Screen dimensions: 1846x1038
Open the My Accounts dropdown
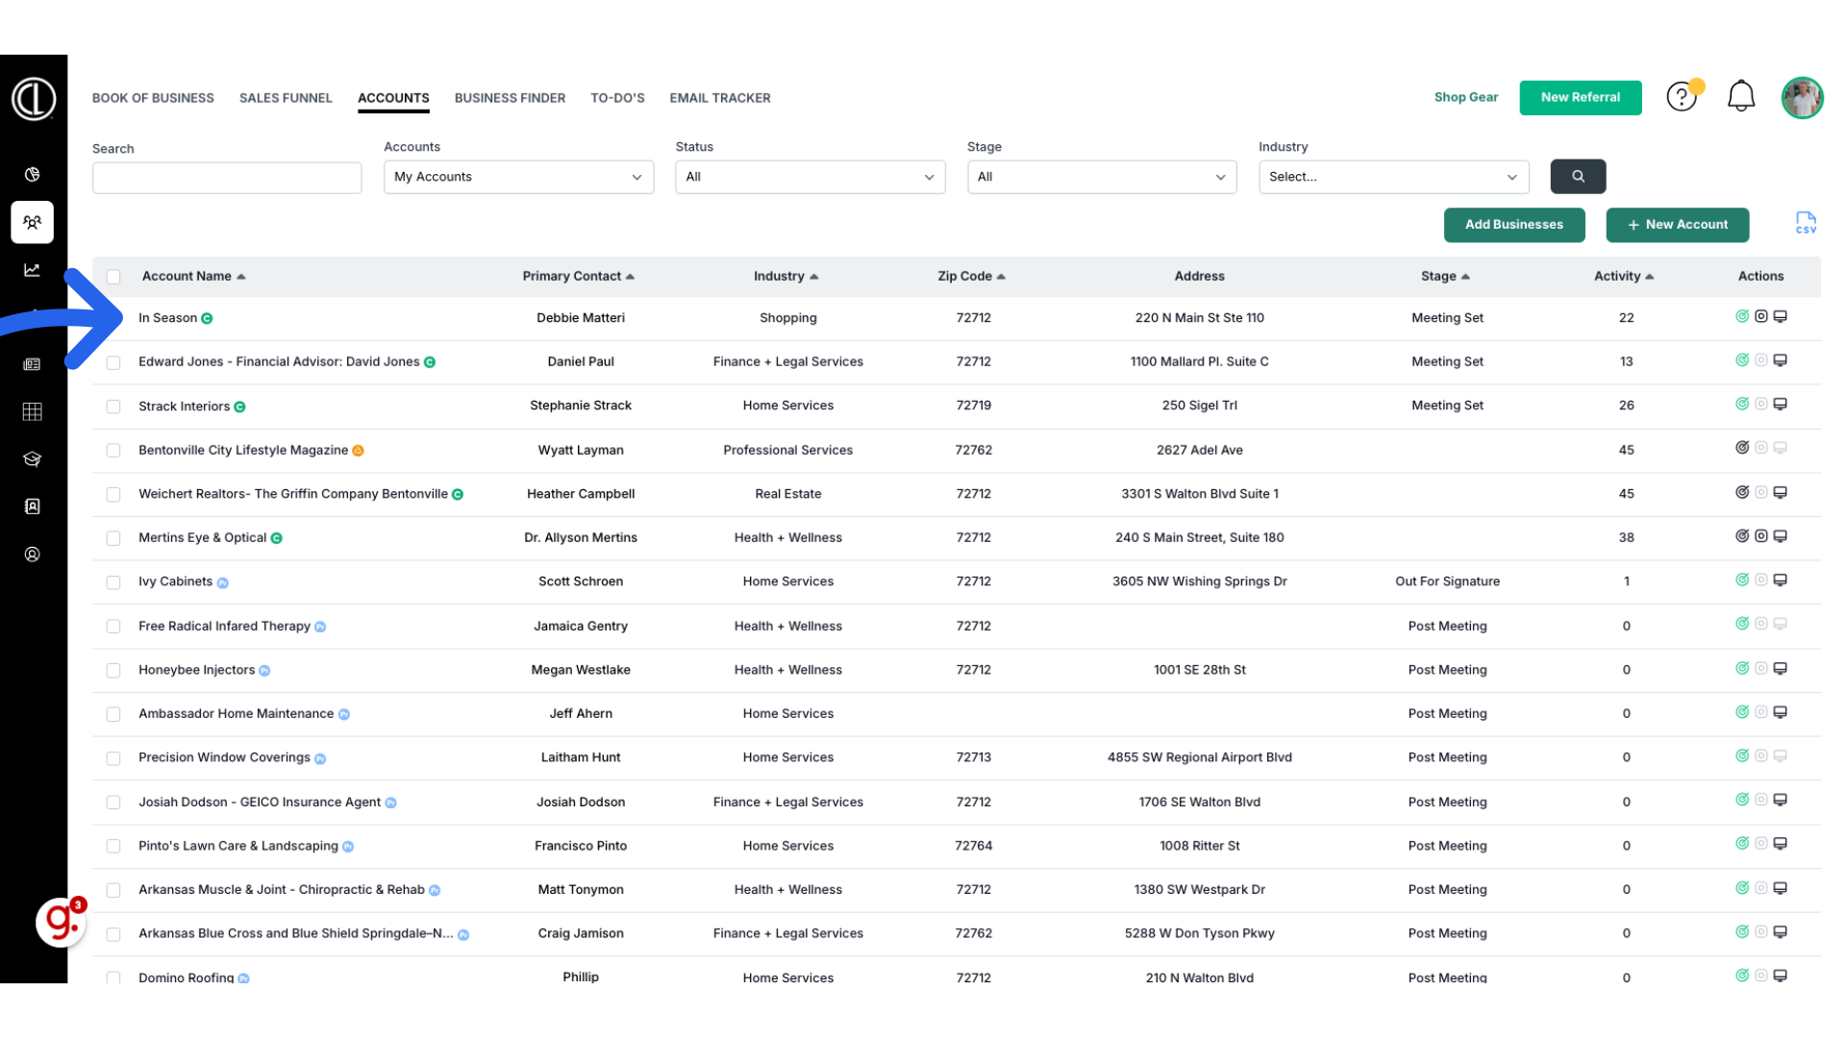[518, 177]
